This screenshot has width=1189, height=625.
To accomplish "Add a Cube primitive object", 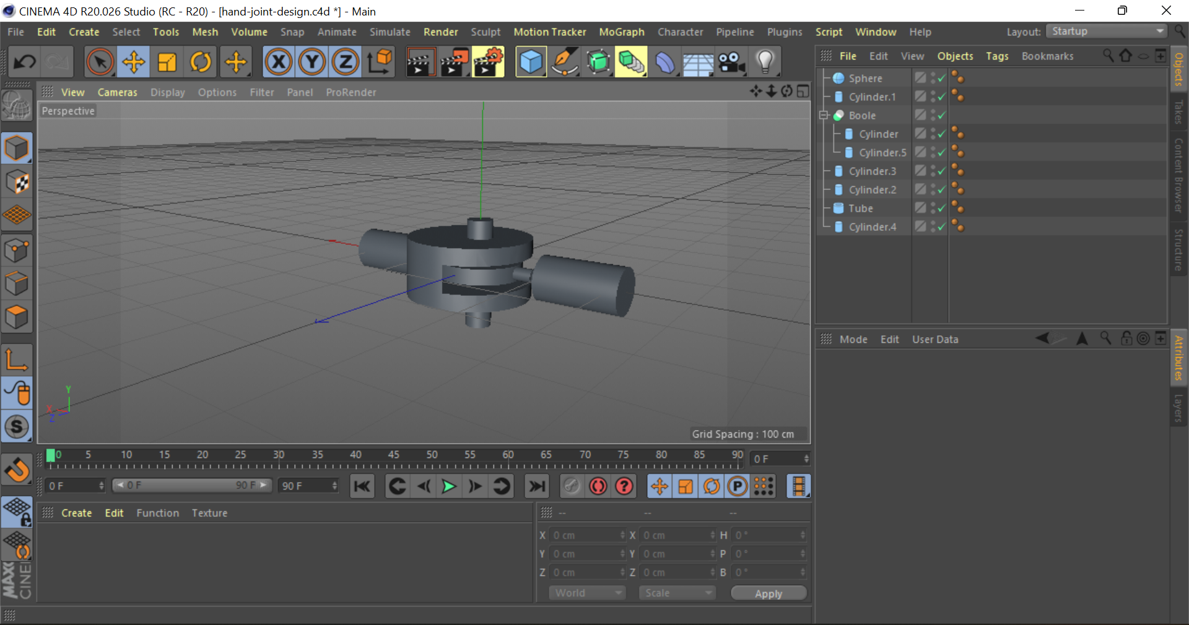I will [x=531, y=62].
